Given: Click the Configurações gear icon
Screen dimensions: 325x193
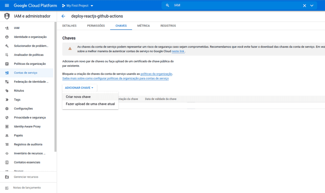Looking at the screenshot, I should click(7, 109).
